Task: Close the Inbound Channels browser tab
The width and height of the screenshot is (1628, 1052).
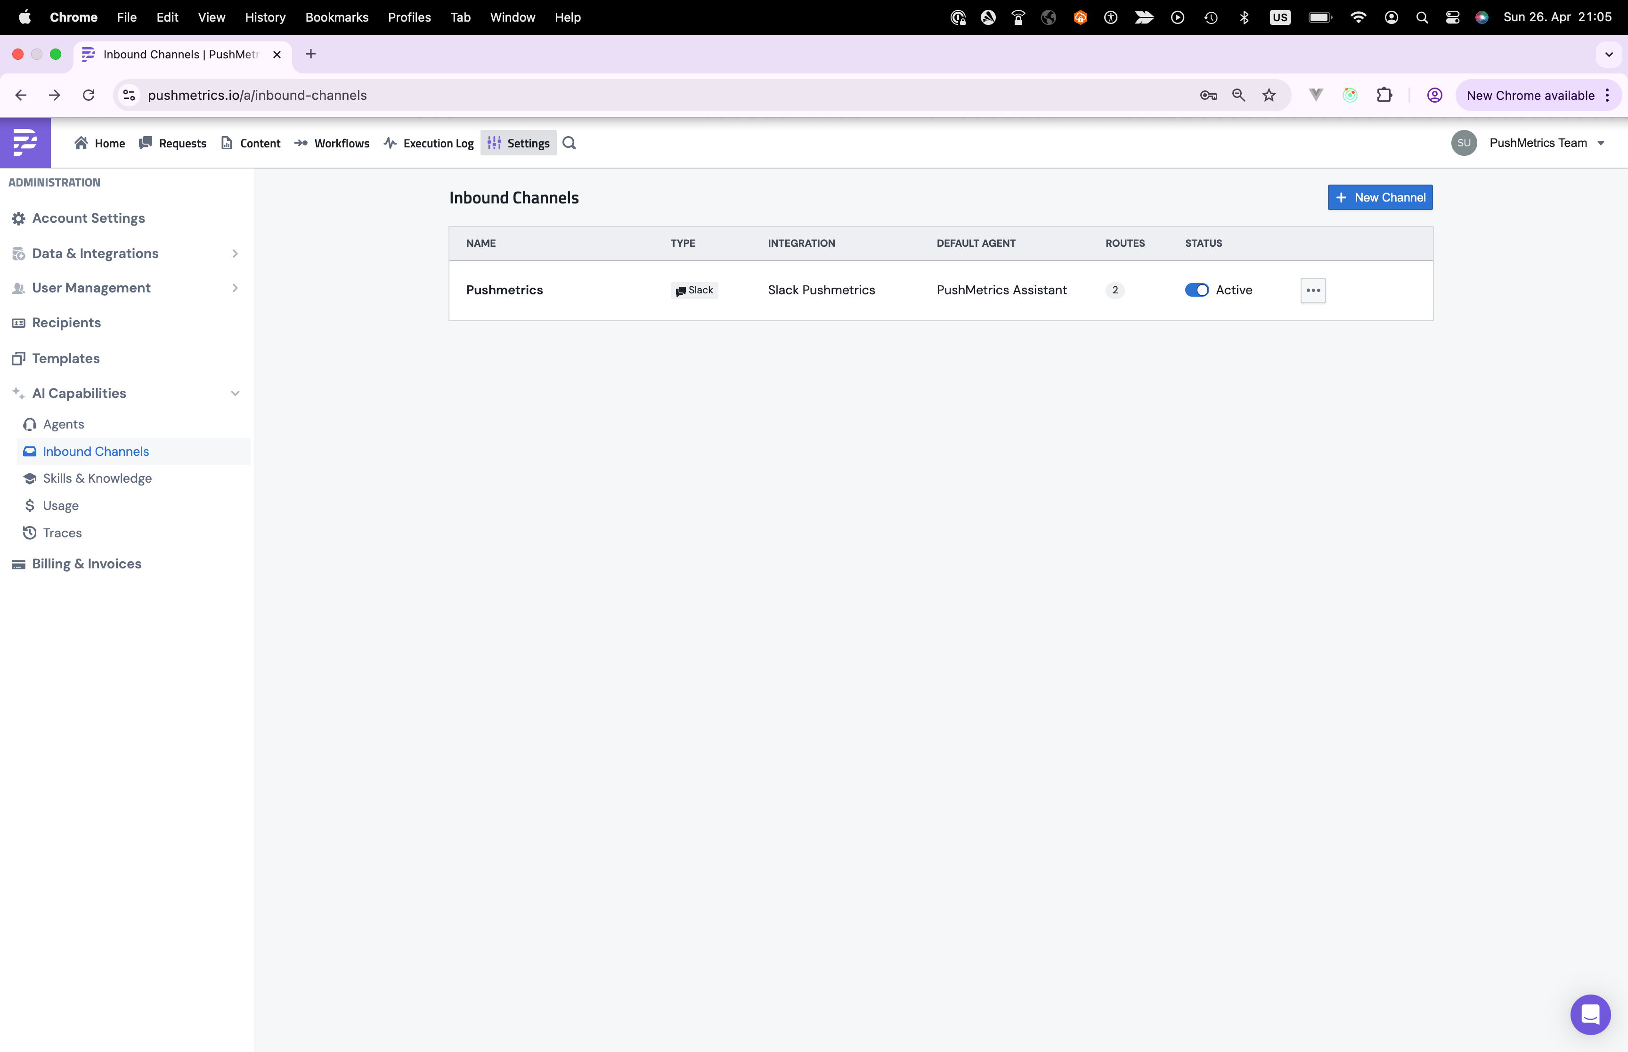Action: point(277,55)
